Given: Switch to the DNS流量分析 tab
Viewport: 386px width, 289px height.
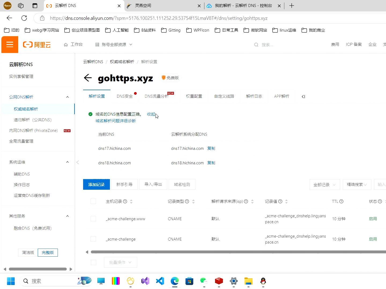Looking at the screenshot, I should pos(157,96).
